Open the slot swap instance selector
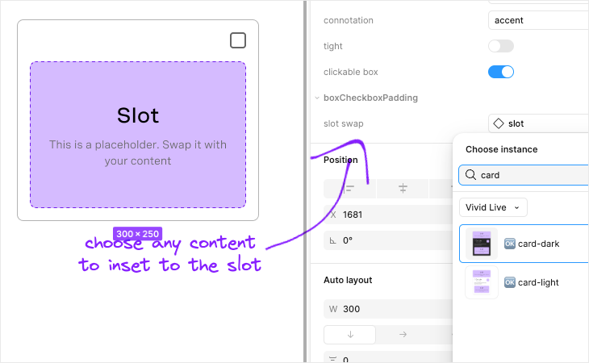 point(538,123)
